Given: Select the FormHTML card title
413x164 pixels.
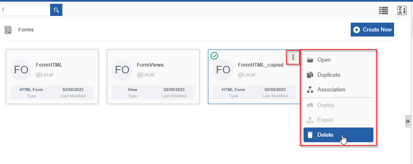Looking at the screenshot, I should point(49,65).
